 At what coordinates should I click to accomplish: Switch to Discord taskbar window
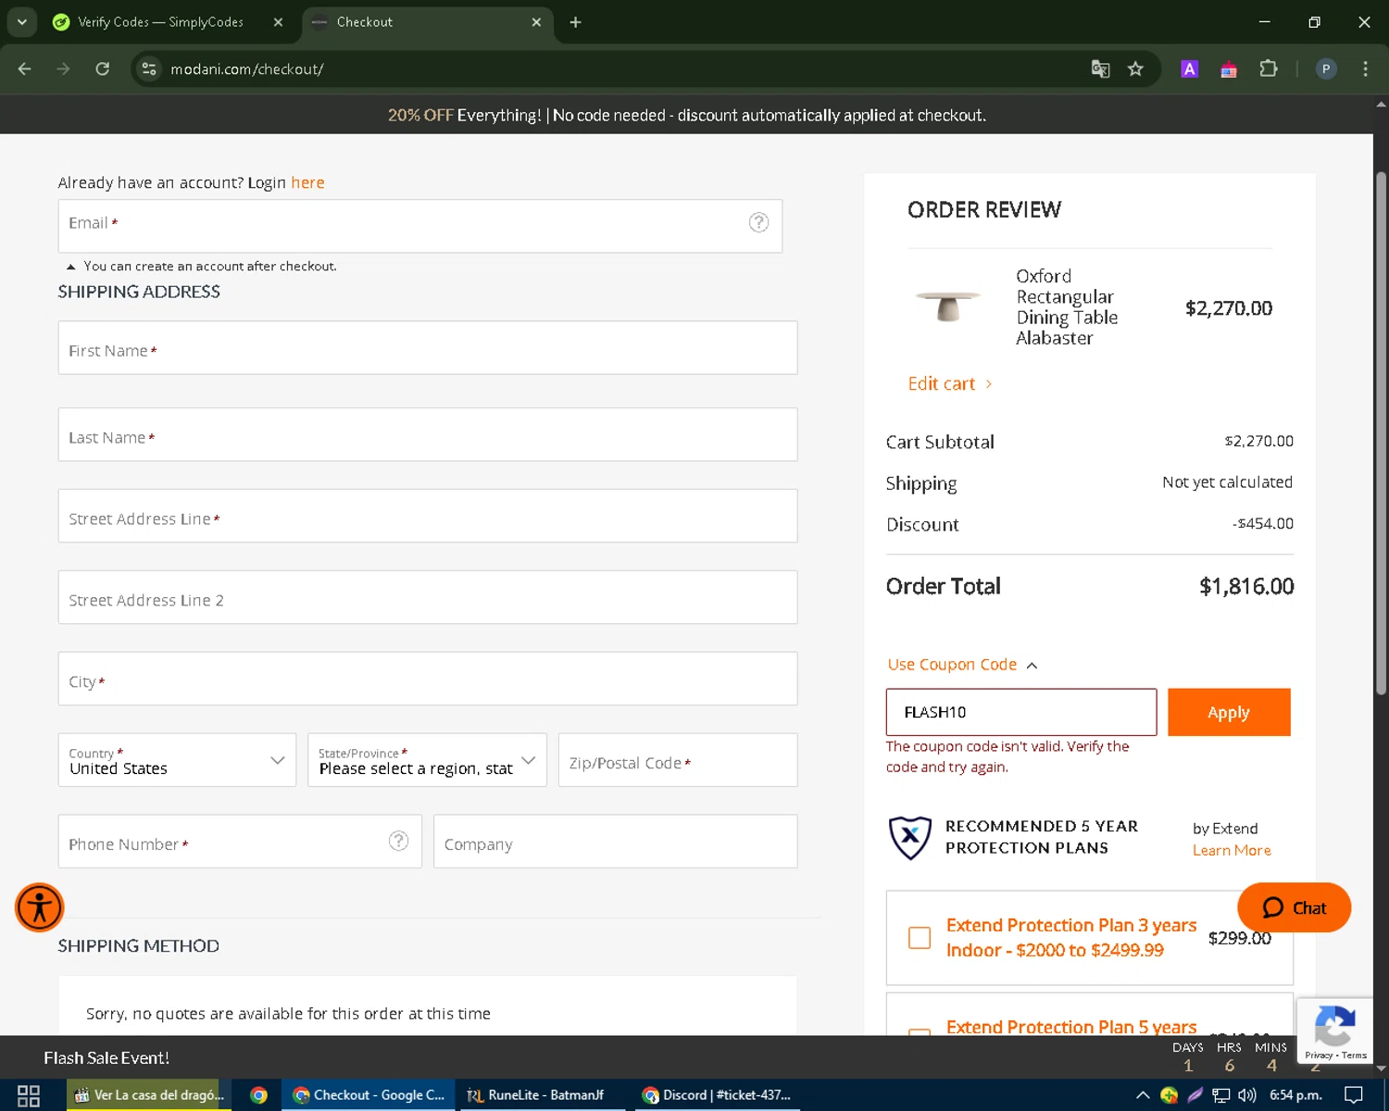tap(717, 1095)
